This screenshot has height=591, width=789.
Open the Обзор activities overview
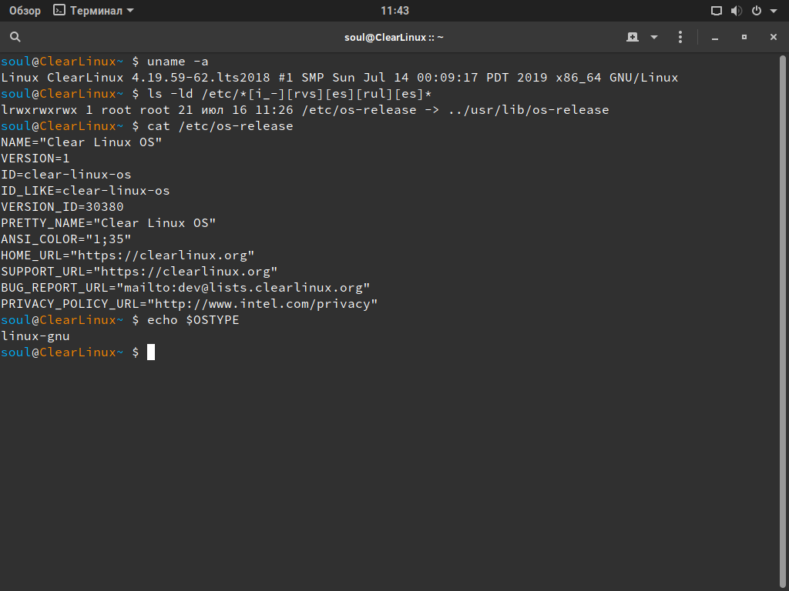click(x=25, y=11)
